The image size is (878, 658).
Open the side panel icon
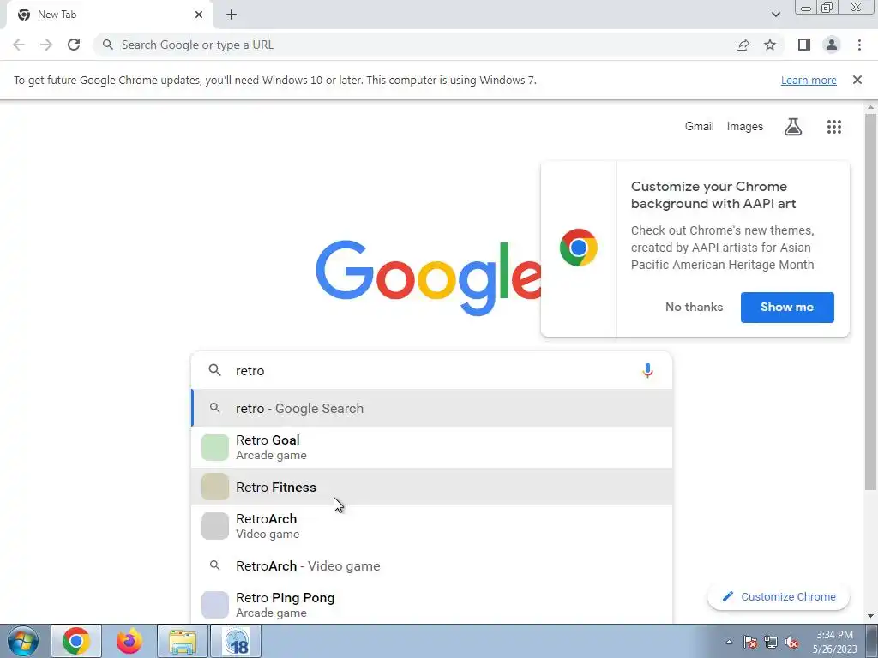point(804,45)
